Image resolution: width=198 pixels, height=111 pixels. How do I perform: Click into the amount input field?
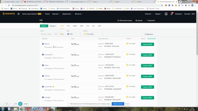pyautogui.click(x=47, y=34)
